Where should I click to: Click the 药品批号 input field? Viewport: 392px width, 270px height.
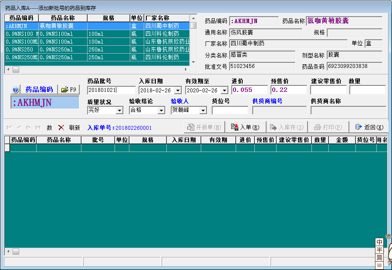(112, 90)
